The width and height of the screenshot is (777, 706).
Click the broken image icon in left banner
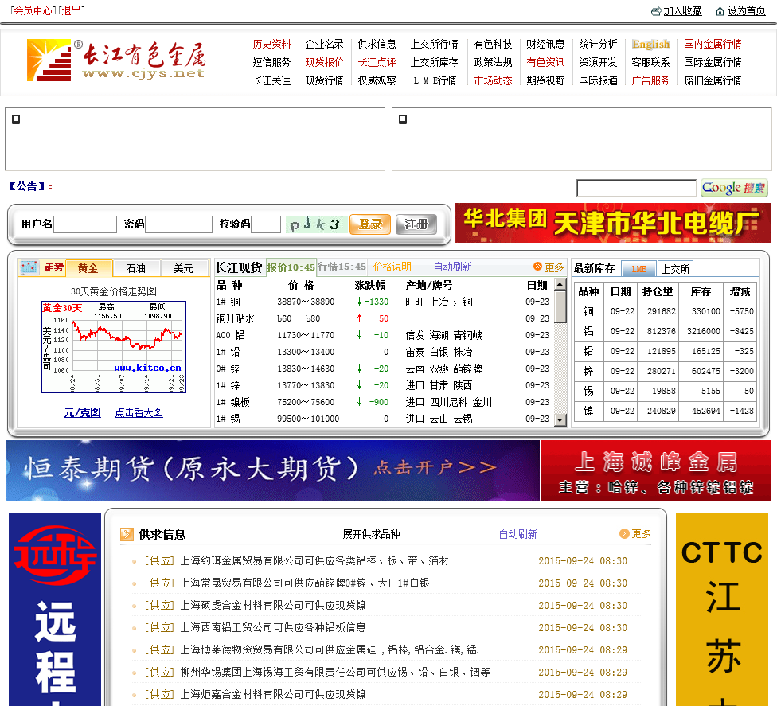point(16,119)
